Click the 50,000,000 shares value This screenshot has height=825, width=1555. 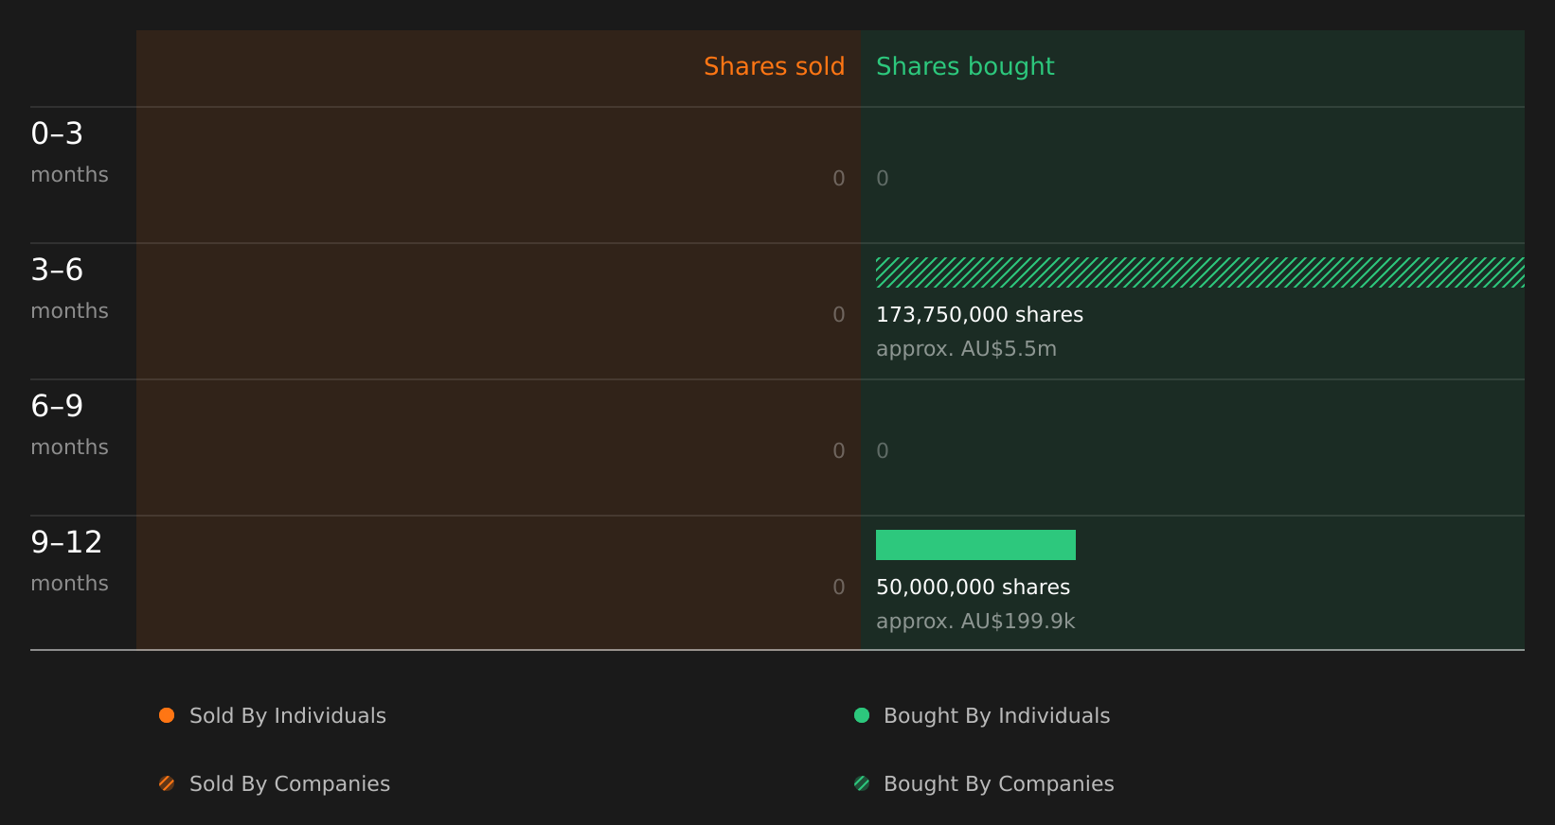coord(973,588)
